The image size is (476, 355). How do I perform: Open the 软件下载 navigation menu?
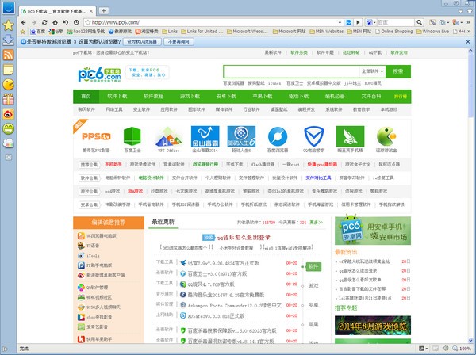coord(117,97)
